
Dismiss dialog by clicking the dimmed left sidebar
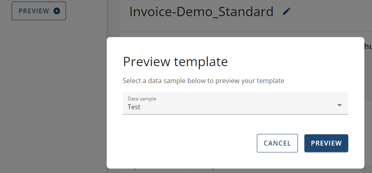click(x=52, y=101)
